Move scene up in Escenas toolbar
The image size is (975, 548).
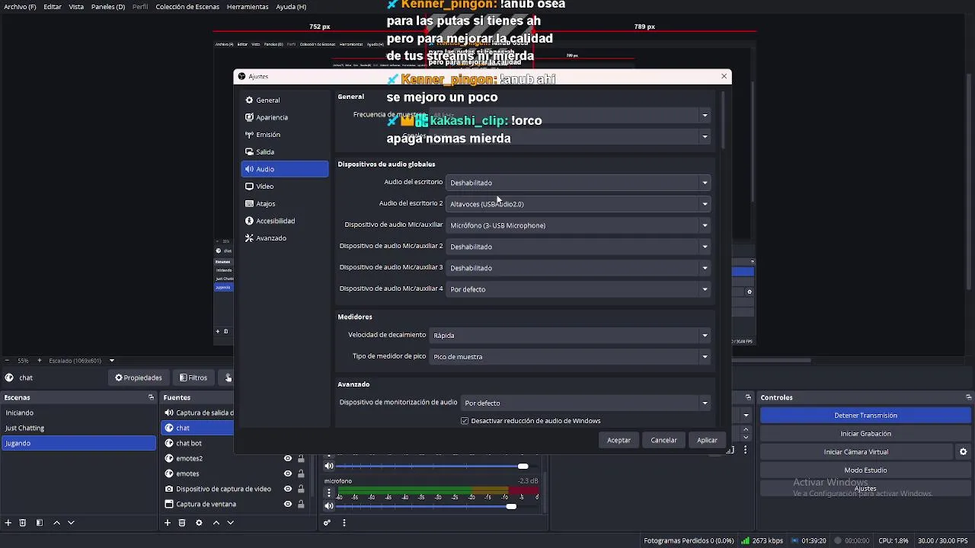coord(56,523)
